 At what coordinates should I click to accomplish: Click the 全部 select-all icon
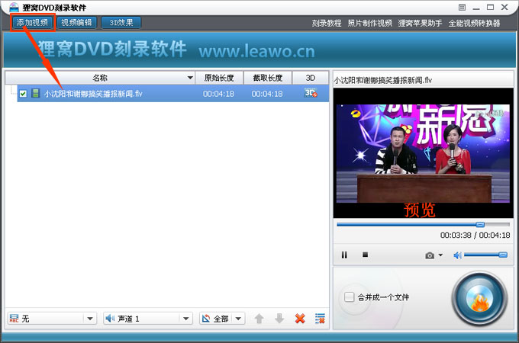click(x=206, y=319)
